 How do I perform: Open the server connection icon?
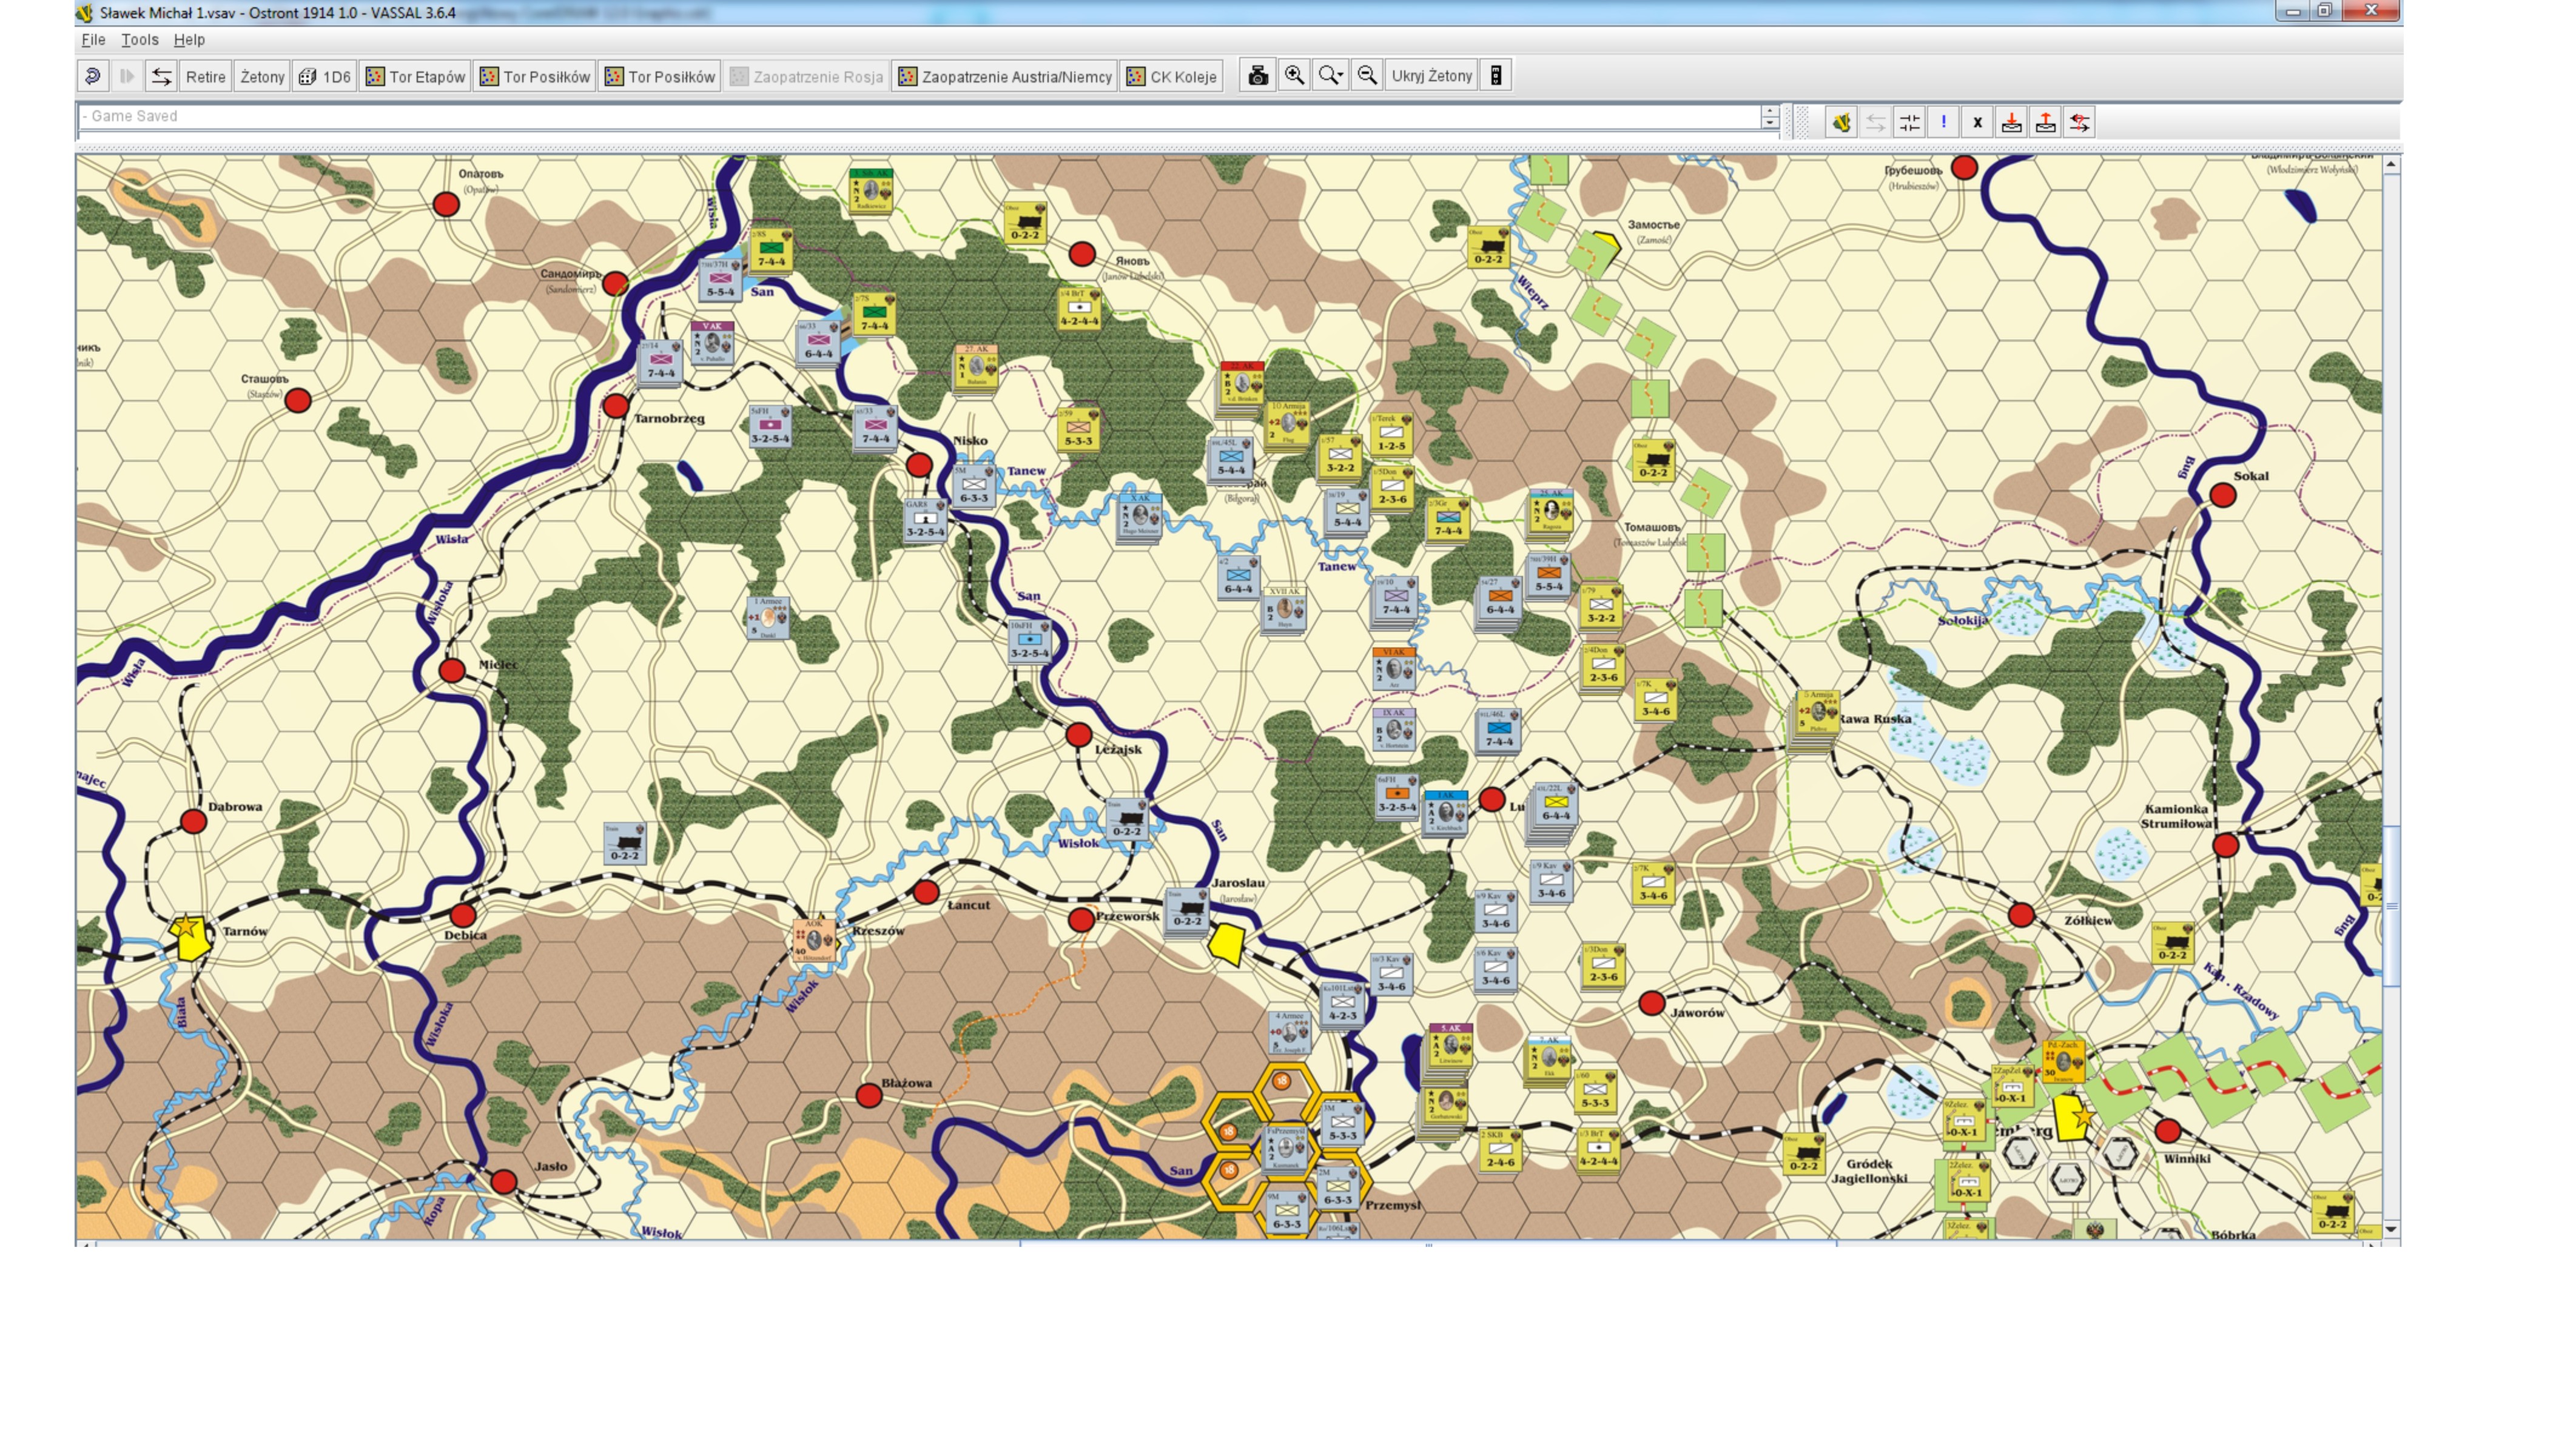pyautogui.click(x=161, y=76)
